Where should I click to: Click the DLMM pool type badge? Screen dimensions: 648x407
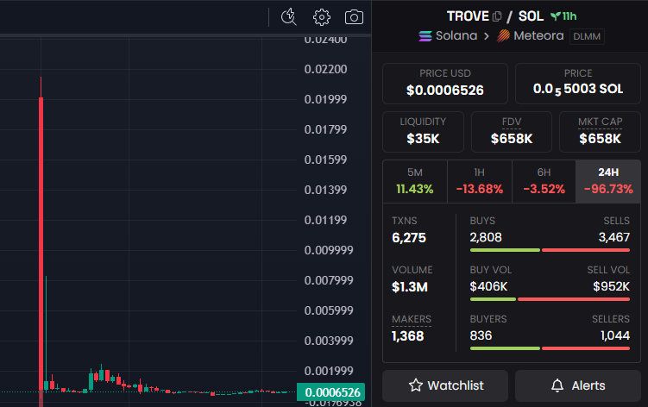[x=587, y=36]
